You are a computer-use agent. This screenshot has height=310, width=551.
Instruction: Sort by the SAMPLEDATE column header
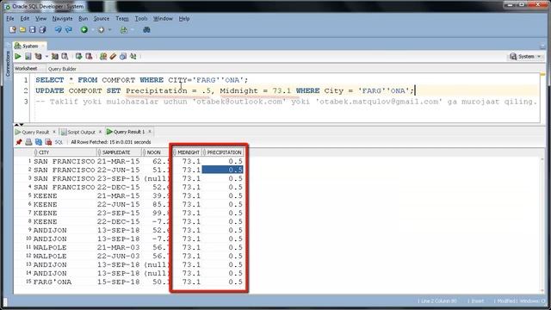(x=119, y=152)
